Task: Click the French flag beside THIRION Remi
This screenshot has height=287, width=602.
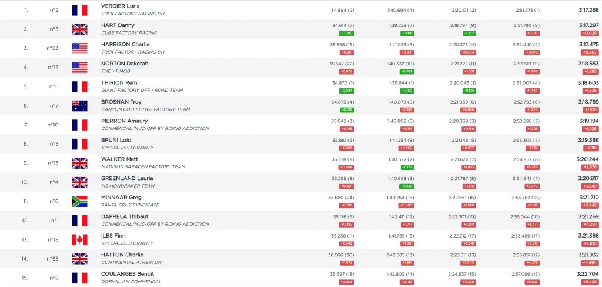Action: 79,86
